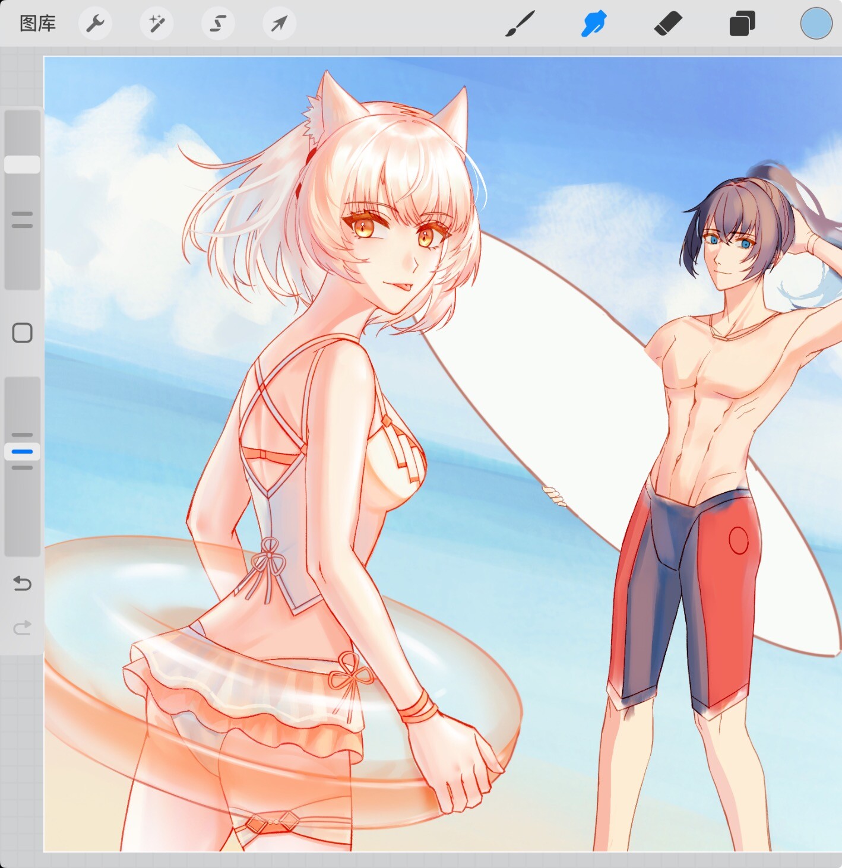Activate the Transform arrow tool

[x=279, y=24]
